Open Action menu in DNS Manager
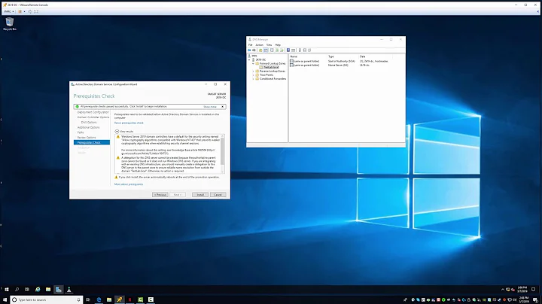The height and width of the screenshot is (304, 542). [x=259, y=45]
